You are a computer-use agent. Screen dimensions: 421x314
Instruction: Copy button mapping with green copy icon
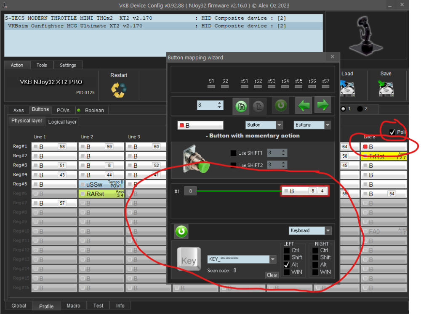[241, 106]
